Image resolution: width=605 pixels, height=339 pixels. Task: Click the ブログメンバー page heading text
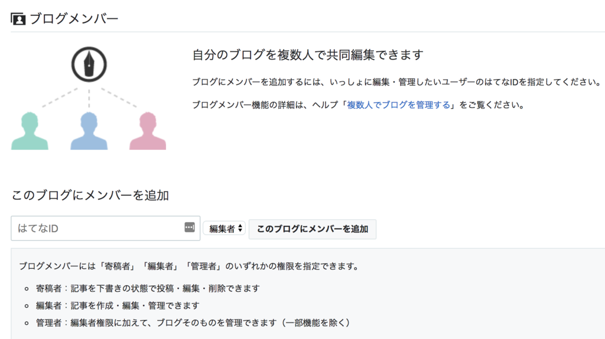click(x=74, y=18)
